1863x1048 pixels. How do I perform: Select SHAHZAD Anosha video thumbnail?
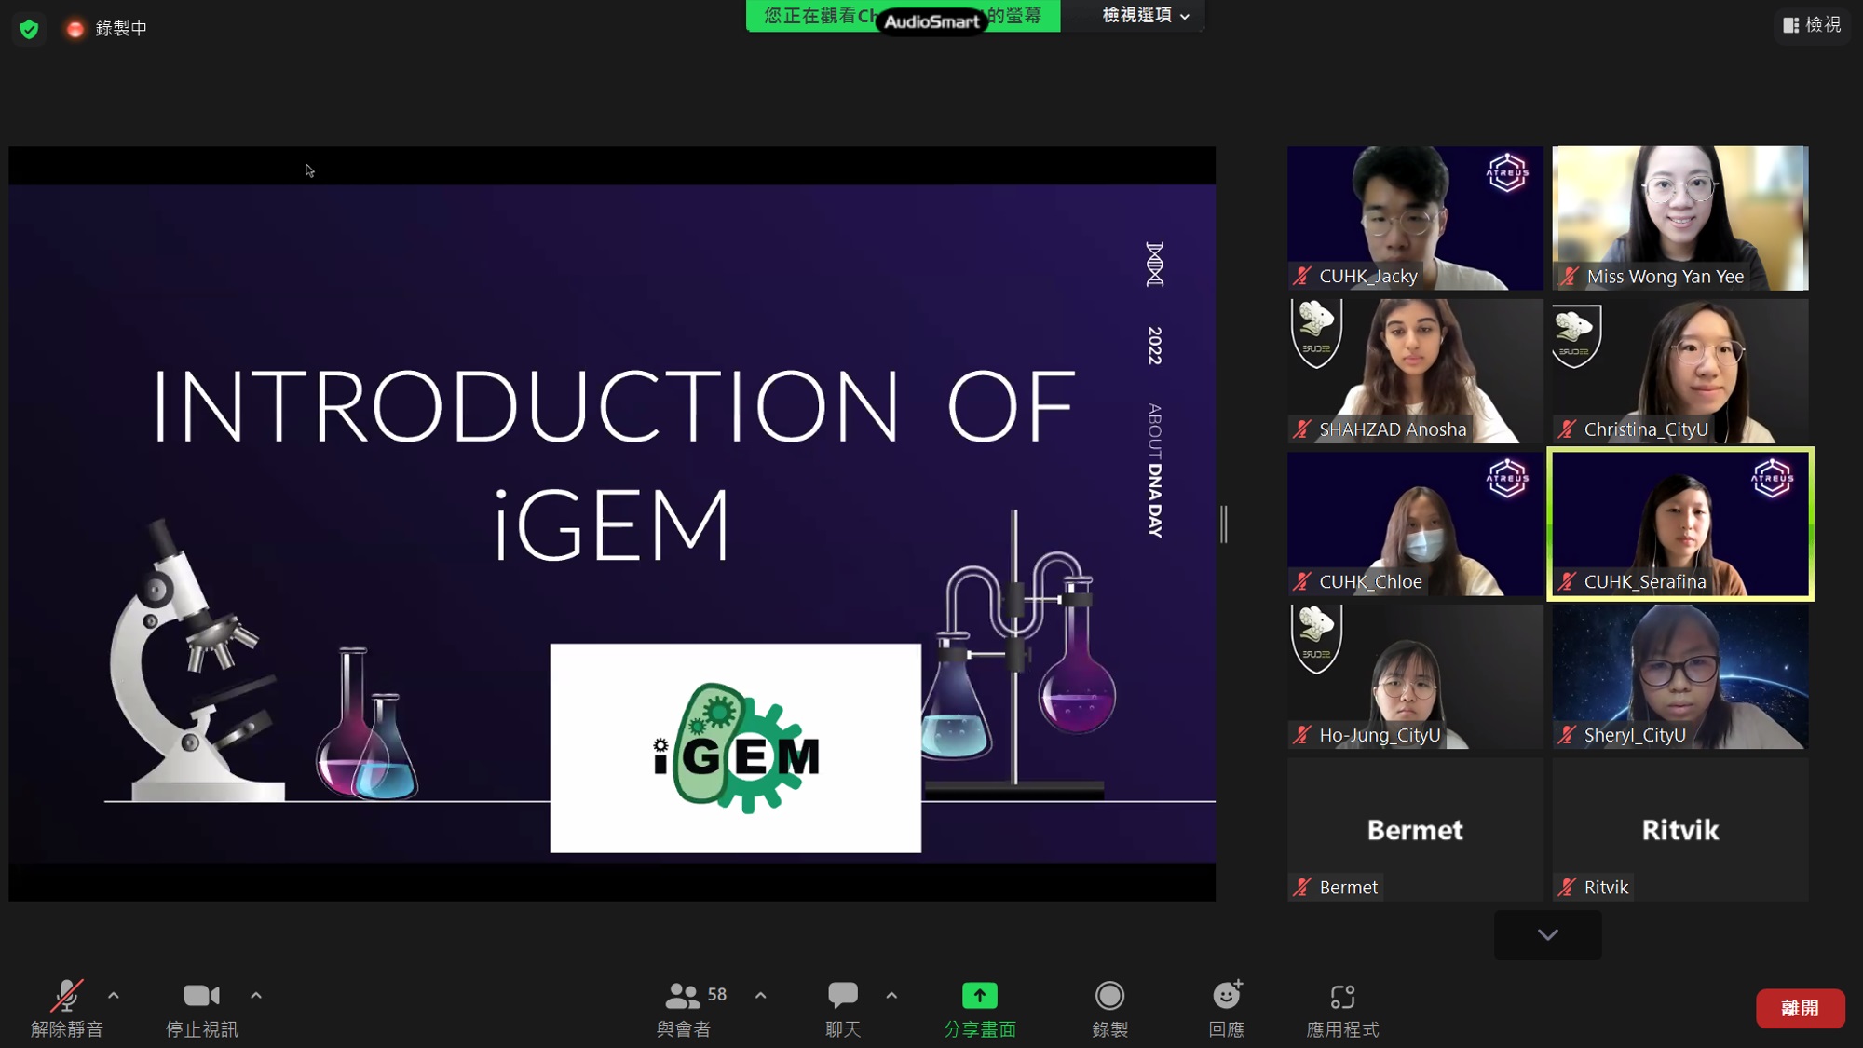(x=1415, y=371)
